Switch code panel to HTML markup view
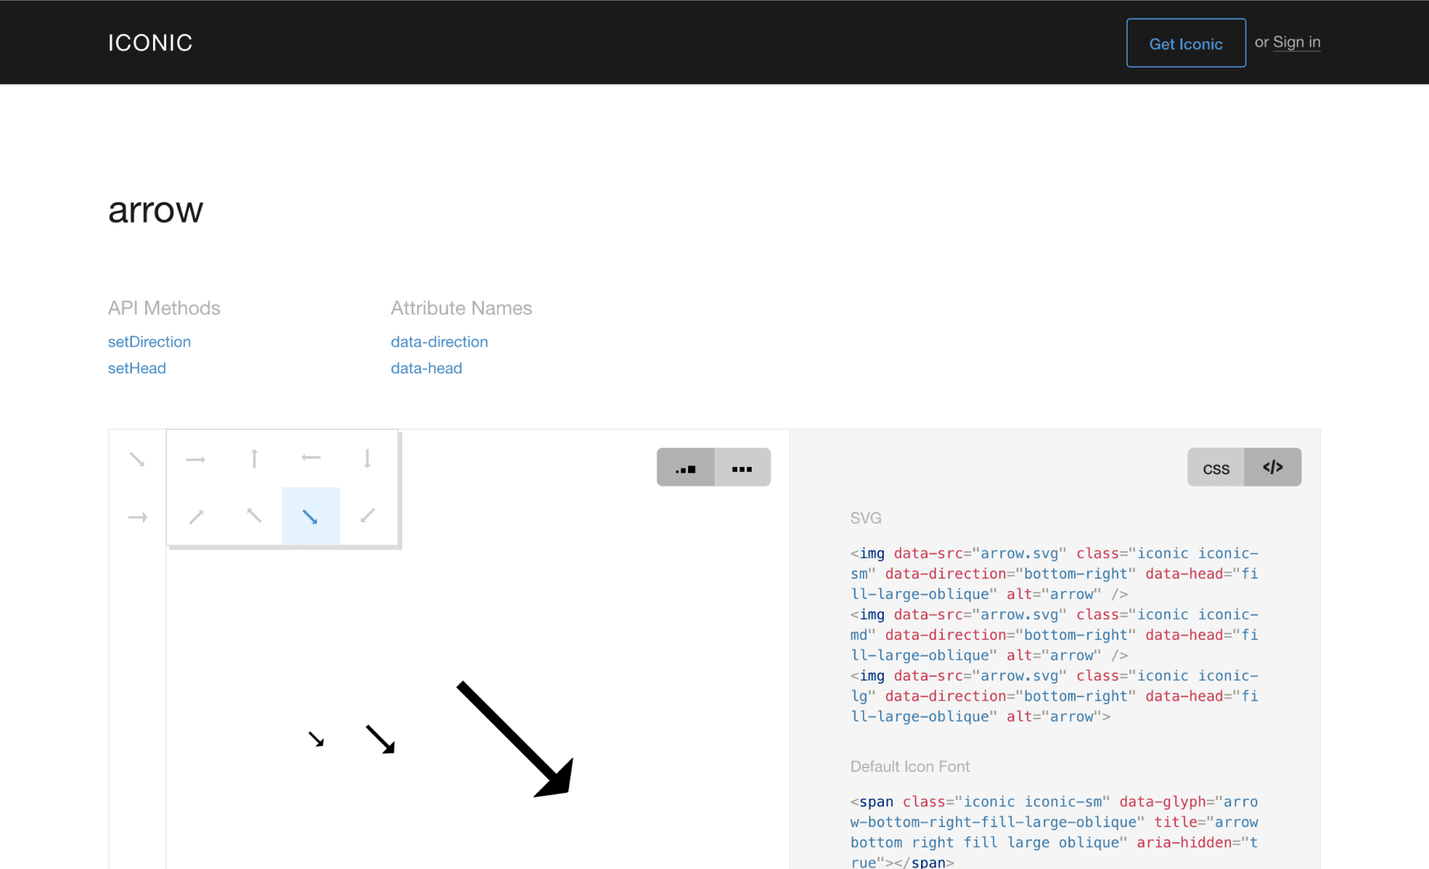Viewport: 1429px width, 869px height. click(1273, 468)
